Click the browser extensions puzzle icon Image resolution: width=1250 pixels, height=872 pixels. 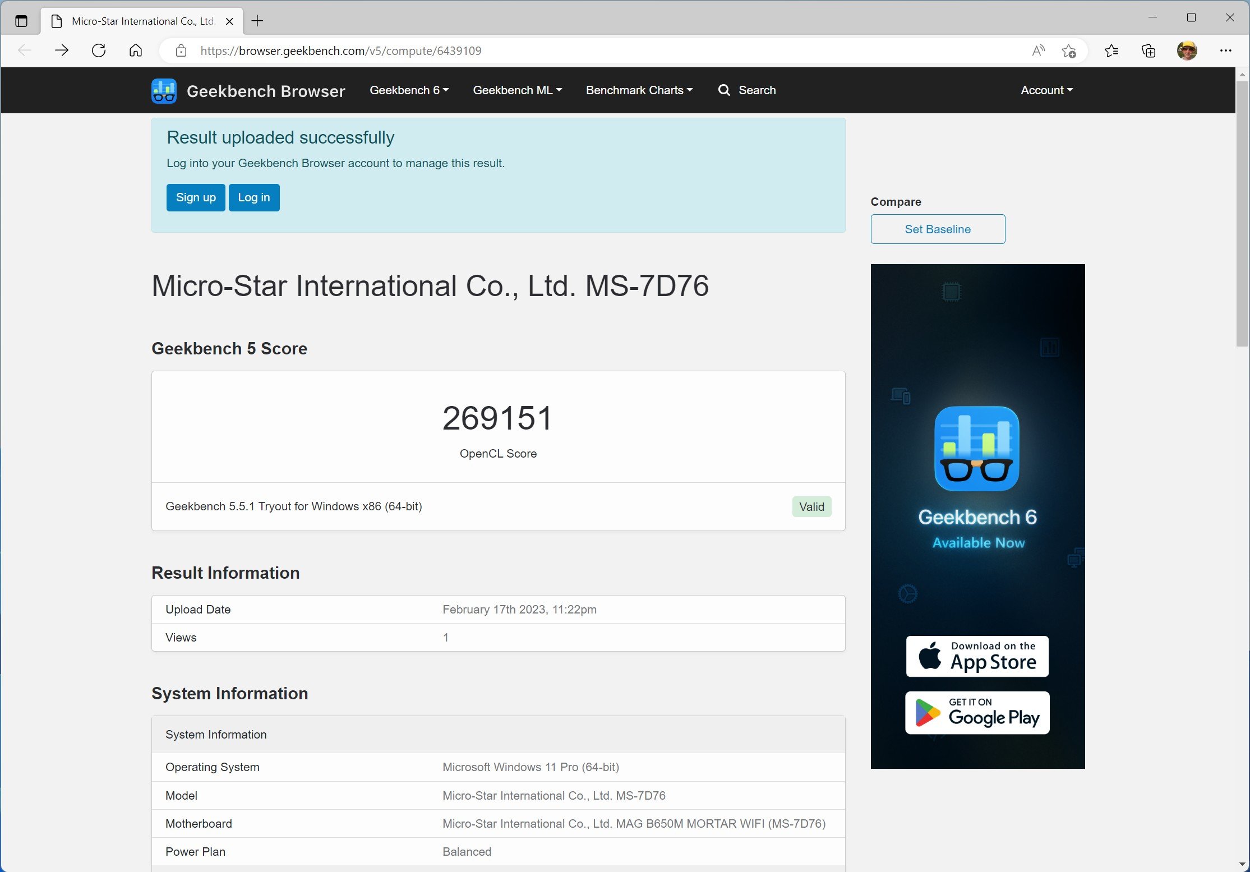[x=1149, y=50]
